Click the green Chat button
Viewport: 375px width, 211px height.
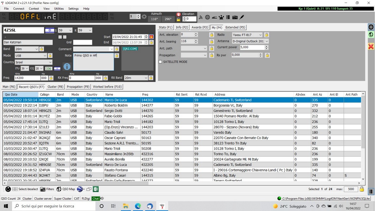[95, 198]
